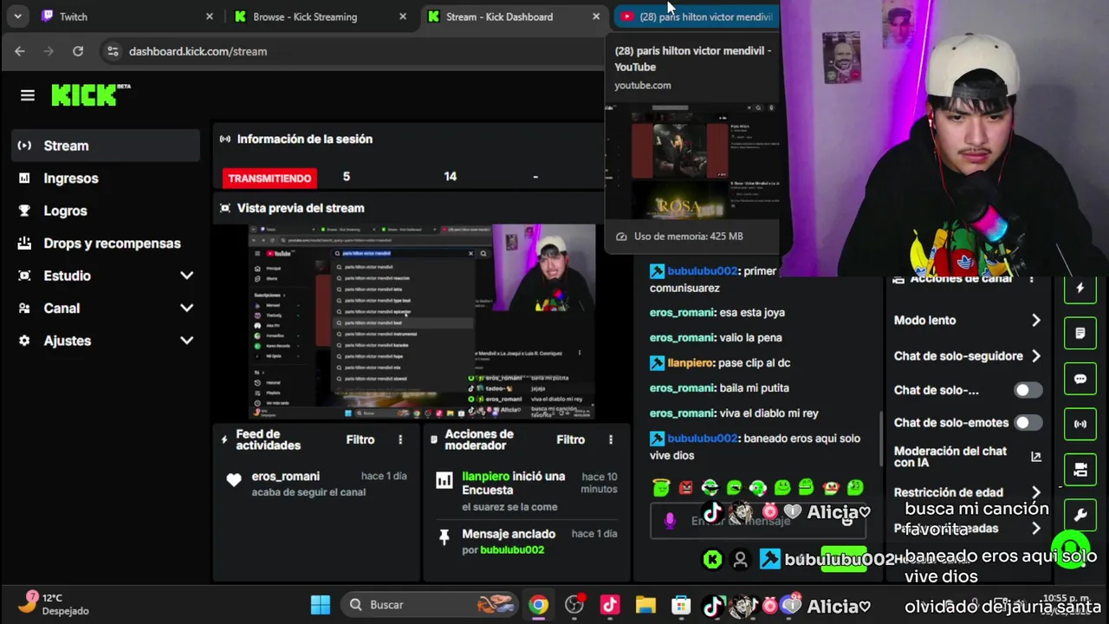This screenshot has height=624, width=1109.
Task: Open Filtro in Feed de actividades
Action: click(x=360, y=440)
